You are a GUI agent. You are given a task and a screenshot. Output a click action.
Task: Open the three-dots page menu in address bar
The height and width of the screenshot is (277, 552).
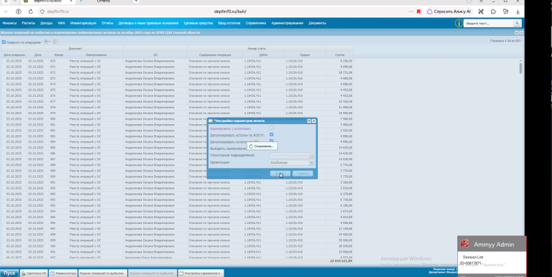(x=411, y=11)
